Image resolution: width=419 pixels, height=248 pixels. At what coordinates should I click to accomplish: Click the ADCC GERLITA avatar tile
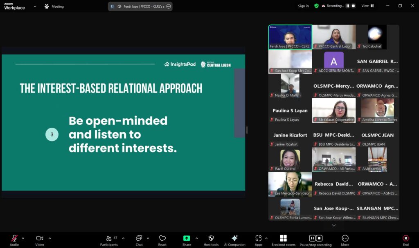pos(334,62)
